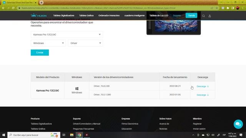Viewport: 246px width, 138px height.
Task: Open the Chrome profile avatar
Action: tap(238, 8)
